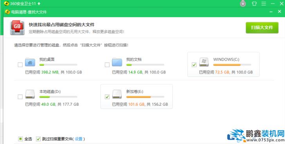Click the 我的桌面 label
285x144 pixels.
coord(47,59)
